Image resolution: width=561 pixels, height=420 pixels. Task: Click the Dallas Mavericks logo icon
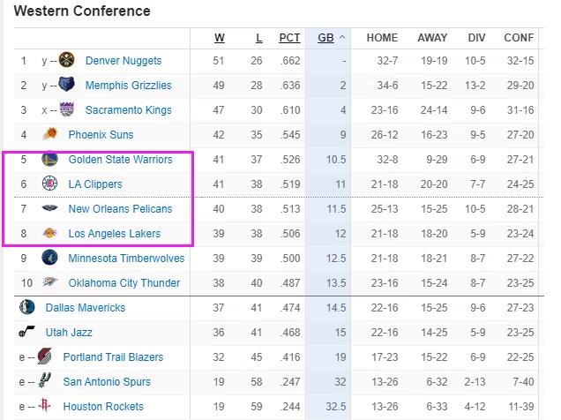tap(26, 308)
